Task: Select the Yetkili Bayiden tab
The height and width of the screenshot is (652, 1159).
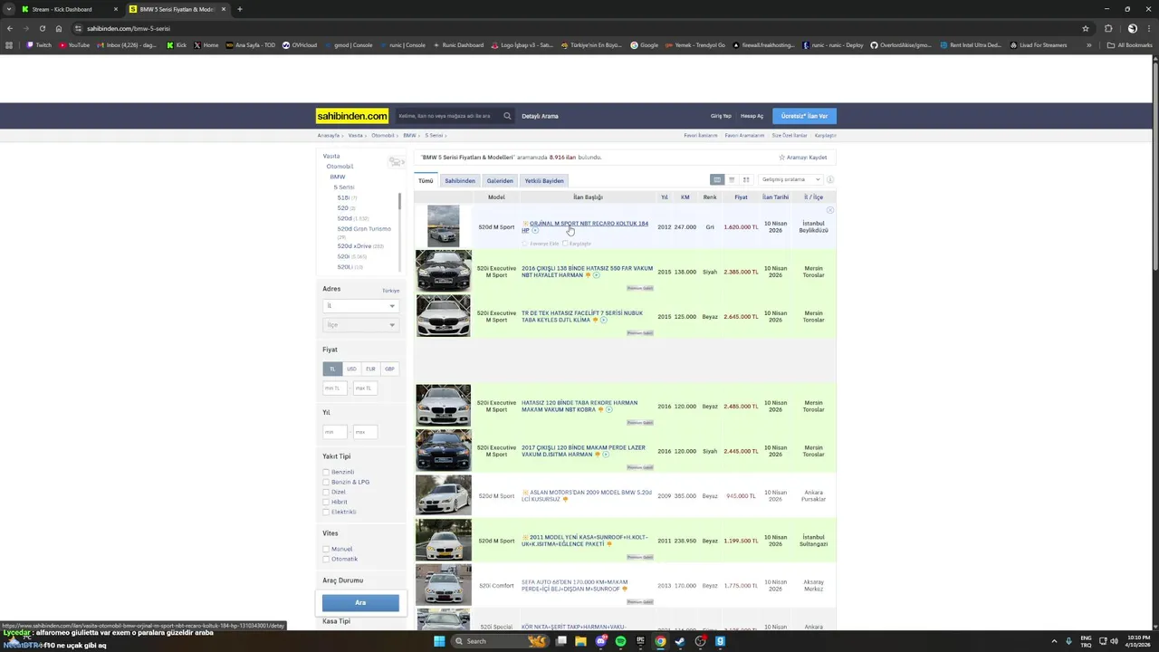Action: [x=544, y=180]
